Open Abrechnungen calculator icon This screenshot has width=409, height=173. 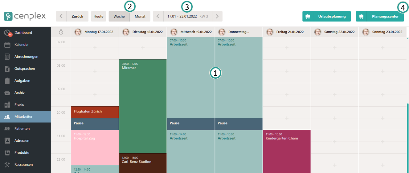click(8, 57)
